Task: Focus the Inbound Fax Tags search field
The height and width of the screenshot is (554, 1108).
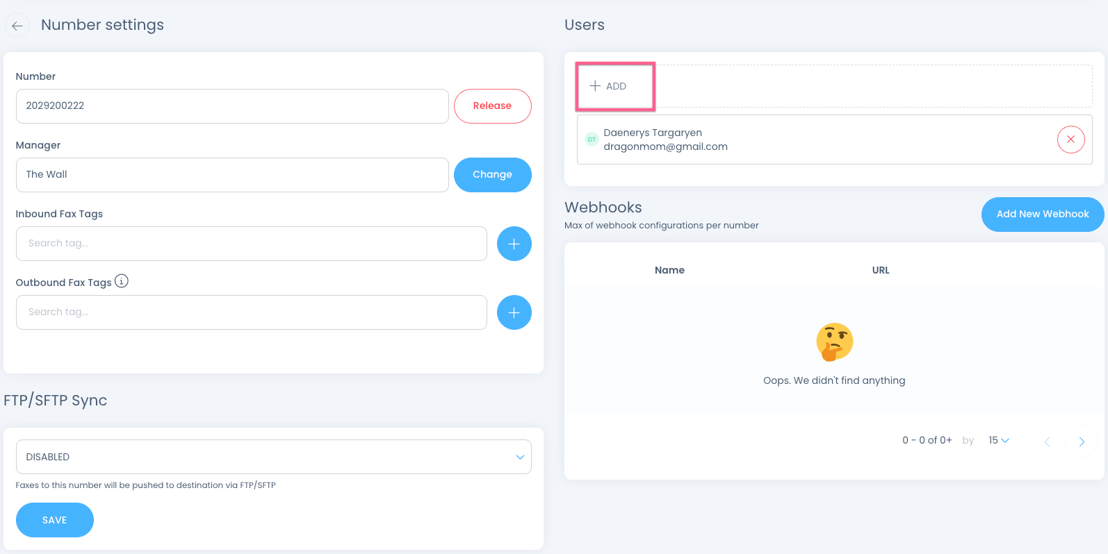Action: [x=251, y=244]
